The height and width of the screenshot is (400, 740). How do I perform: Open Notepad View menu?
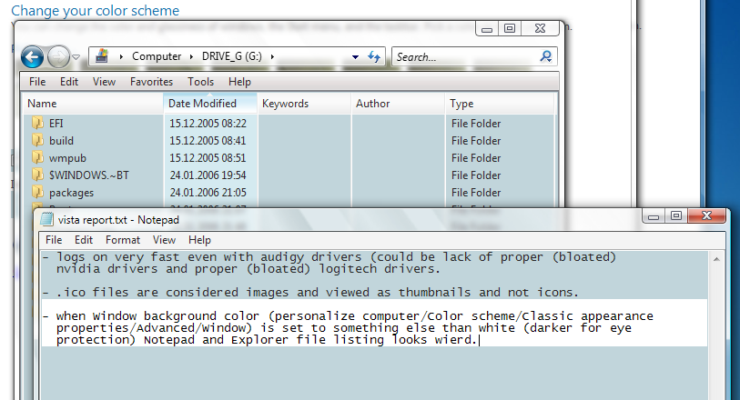[164, 240]
